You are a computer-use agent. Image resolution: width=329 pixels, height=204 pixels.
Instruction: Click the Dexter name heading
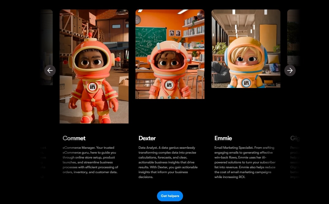(x=147, y=138)
